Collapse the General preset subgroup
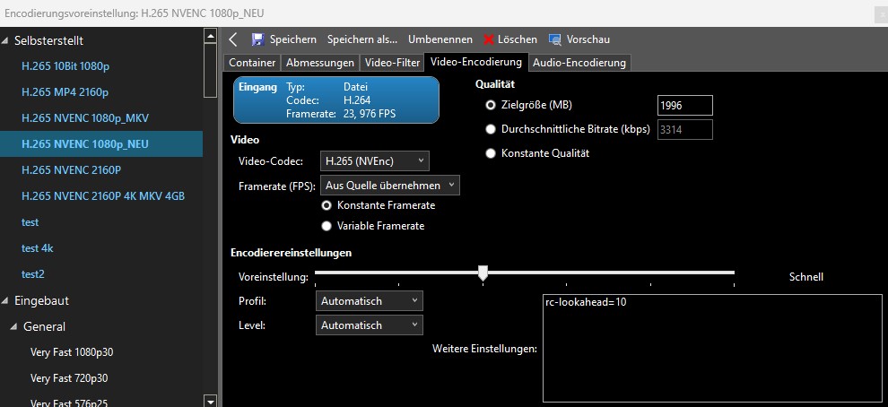Image resolution: width=888 pixels, height=407 pixels. (x=14, y=326)
